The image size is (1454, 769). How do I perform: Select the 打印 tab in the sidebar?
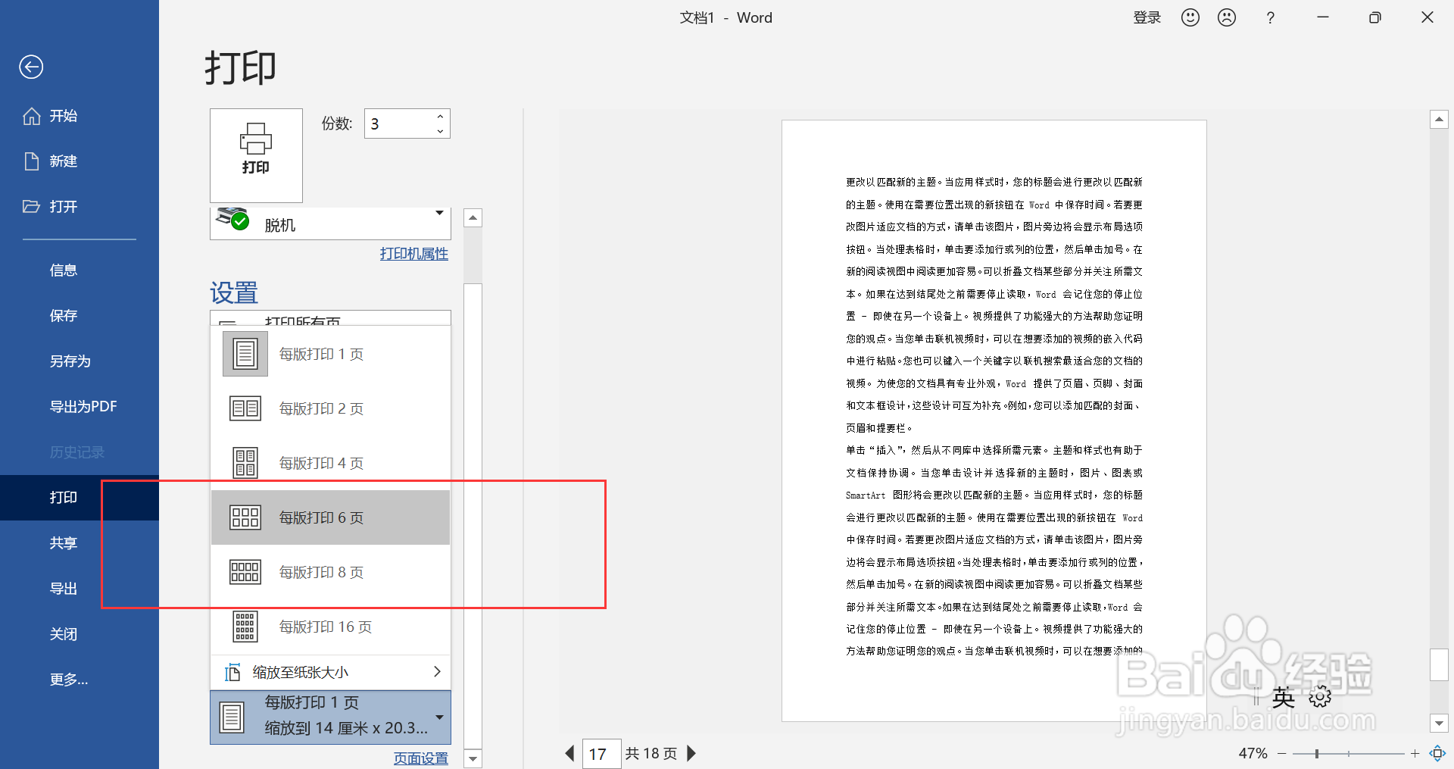(x=80, y=498)
